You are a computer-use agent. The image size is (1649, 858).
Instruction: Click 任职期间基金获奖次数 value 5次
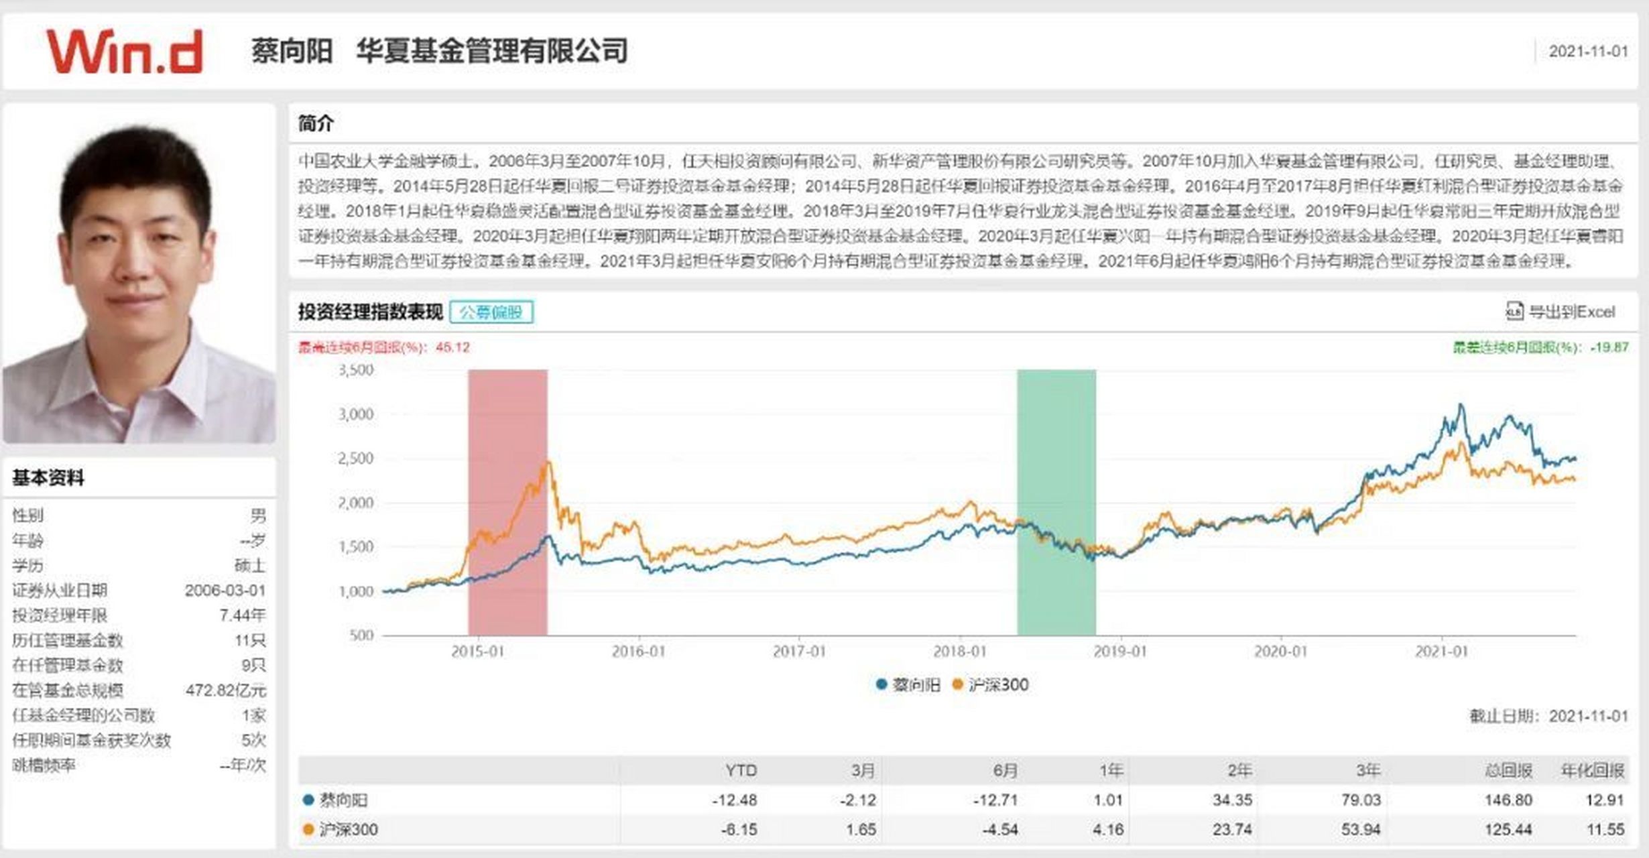[254, 740]
